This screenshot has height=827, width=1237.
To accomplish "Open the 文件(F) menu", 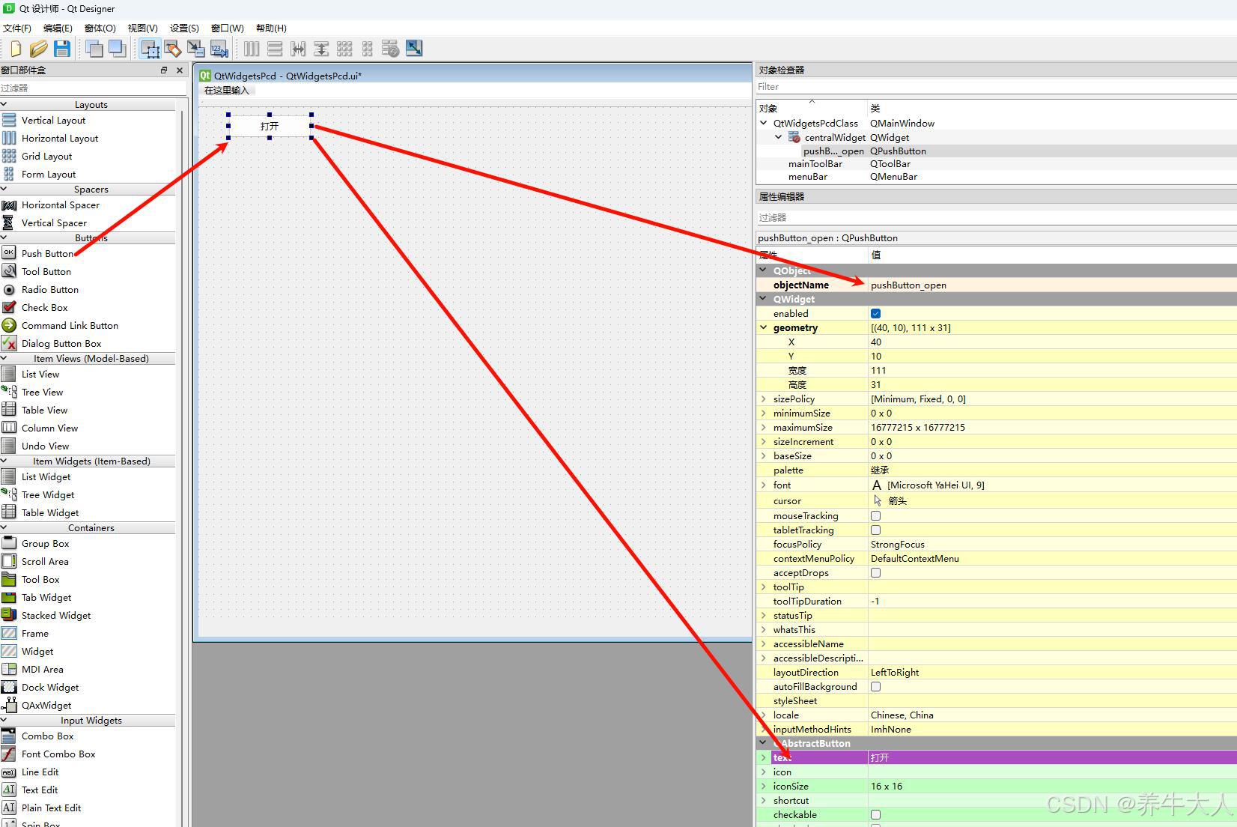I will 17,28.
